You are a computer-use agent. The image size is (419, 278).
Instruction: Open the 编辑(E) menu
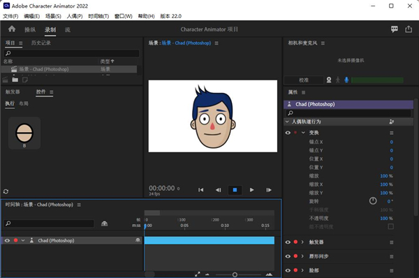click(x=32, y=16)
